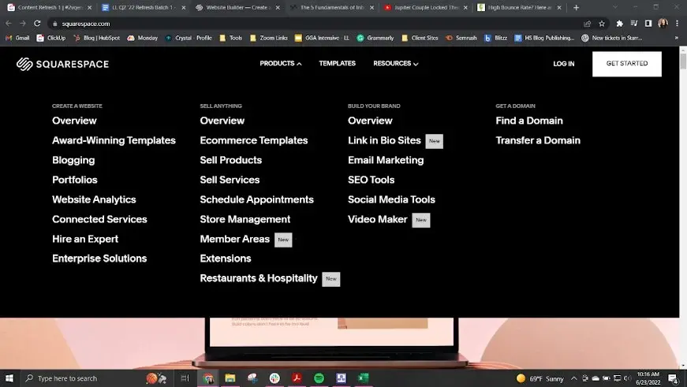
Task: Collapse the Products dropdown menu
Action: pyautogui.click(x=281, y=64)
